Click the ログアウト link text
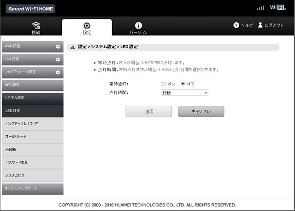 click(x=274, y=25)
